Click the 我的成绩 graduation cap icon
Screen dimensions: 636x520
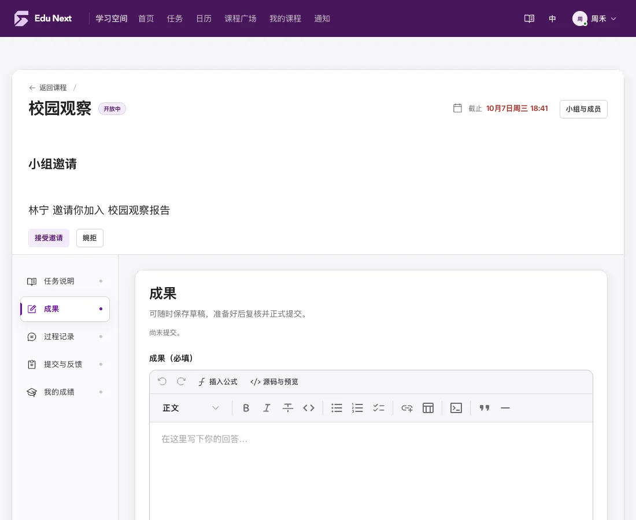click(x=32, y=392)
